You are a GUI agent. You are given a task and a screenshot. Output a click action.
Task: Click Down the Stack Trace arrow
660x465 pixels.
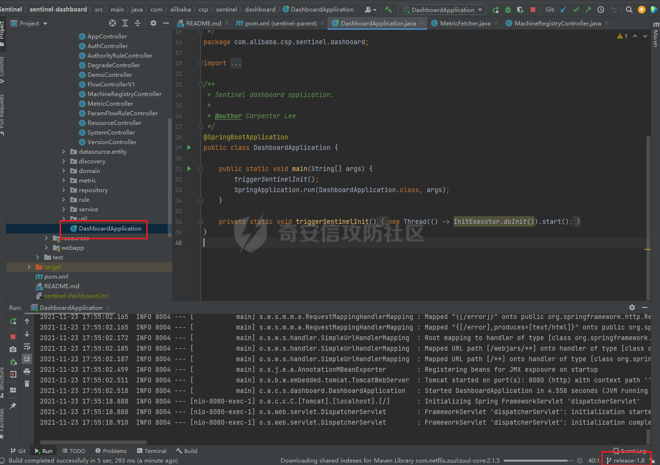[x=27, y=333]
